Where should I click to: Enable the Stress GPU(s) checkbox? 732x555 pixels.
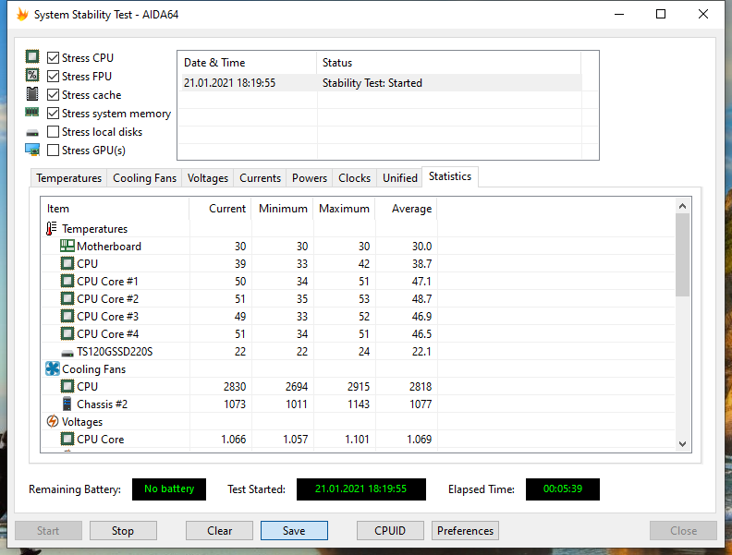coord(54,151)
